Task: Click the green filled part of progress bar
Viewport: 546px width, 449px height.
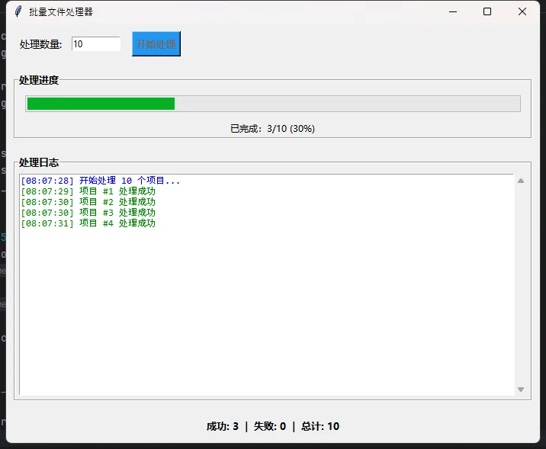Action: click(101, 104)
